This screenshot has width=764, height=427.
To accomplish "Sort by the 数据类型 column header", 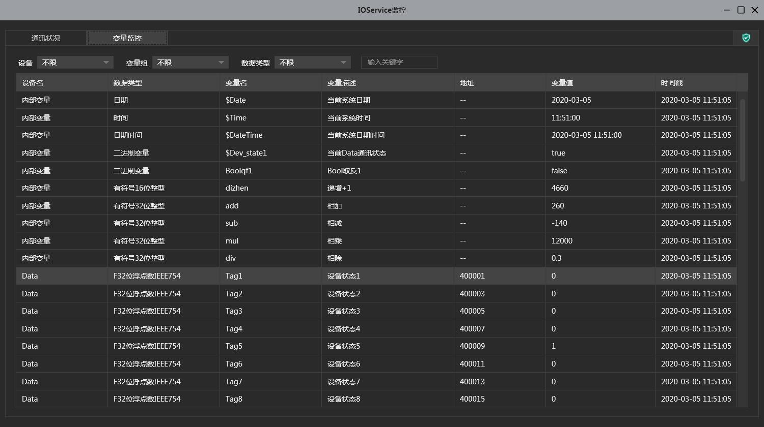I will (x=163, y=83).
